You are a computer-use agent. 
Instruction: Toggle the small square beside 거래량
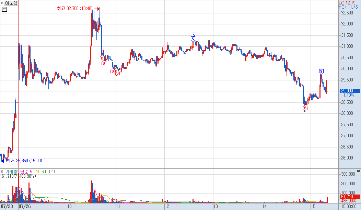tap(2, 172)
